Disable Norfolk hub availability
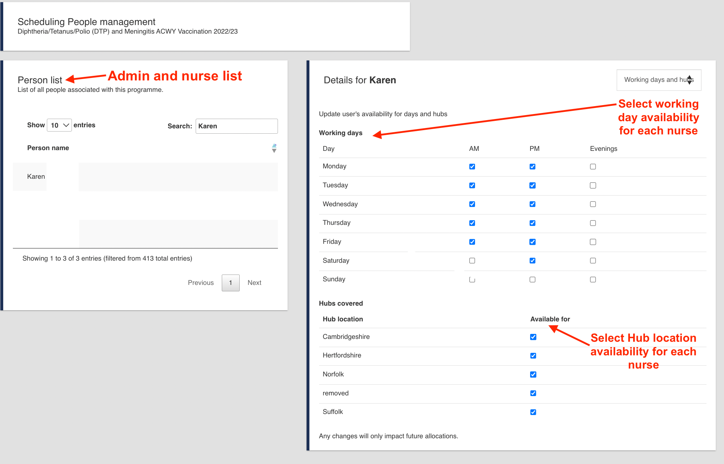The height and width of the screenshot is (464, 724). (x=533, y=375)
